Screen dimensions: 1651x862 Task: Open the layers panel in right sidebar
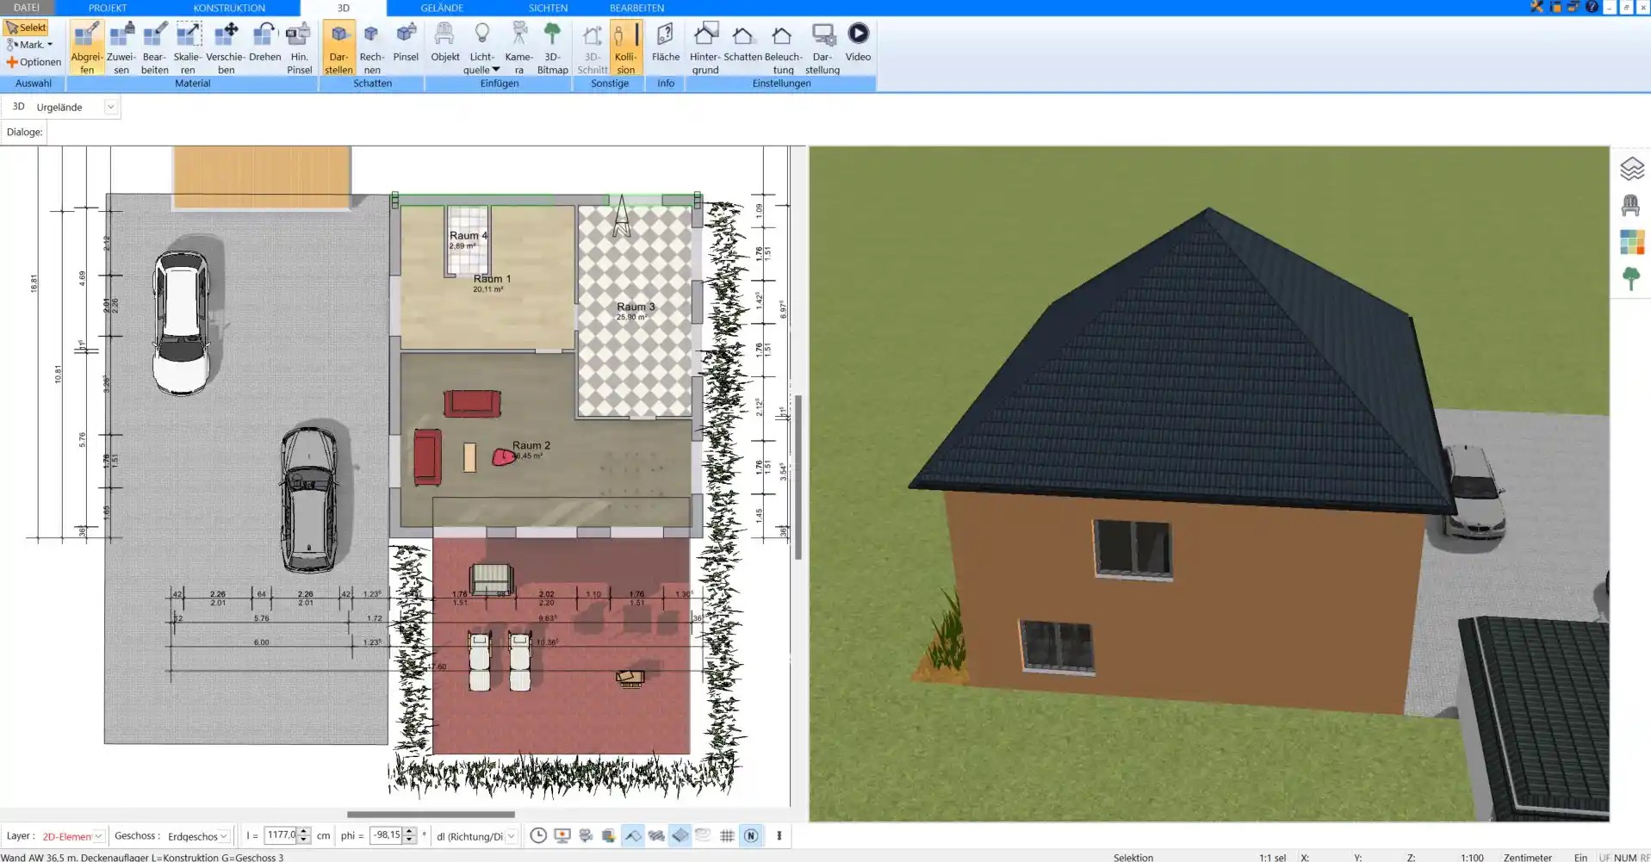click(x=1631, y=169)
